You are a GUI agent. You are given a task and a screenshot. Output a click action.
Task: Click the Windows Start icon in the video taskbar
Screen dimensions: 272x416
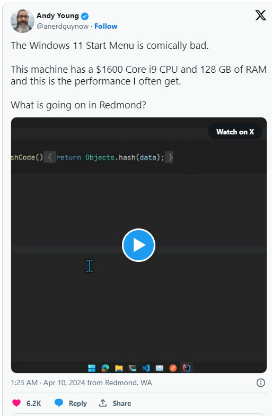tap(92, 368)
